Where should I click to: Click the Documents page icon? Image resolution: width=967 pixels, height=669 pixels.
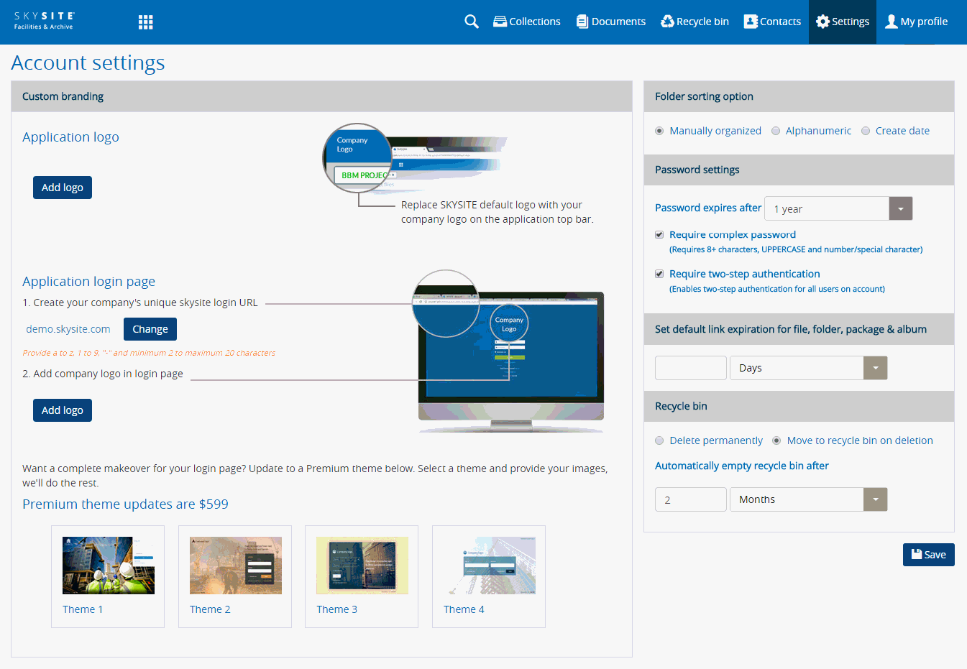pos(582,22)
